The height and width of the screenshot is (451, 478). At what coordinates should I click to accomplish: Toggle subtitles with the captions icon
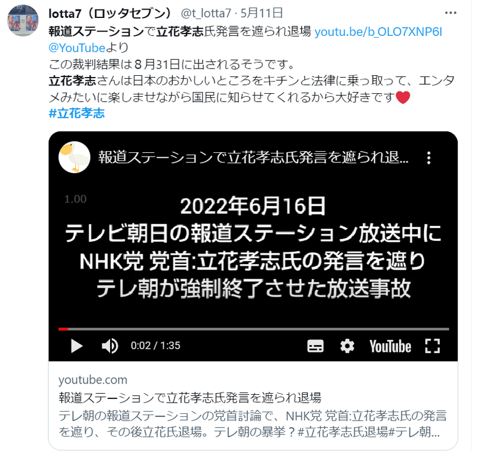(315, 346)
